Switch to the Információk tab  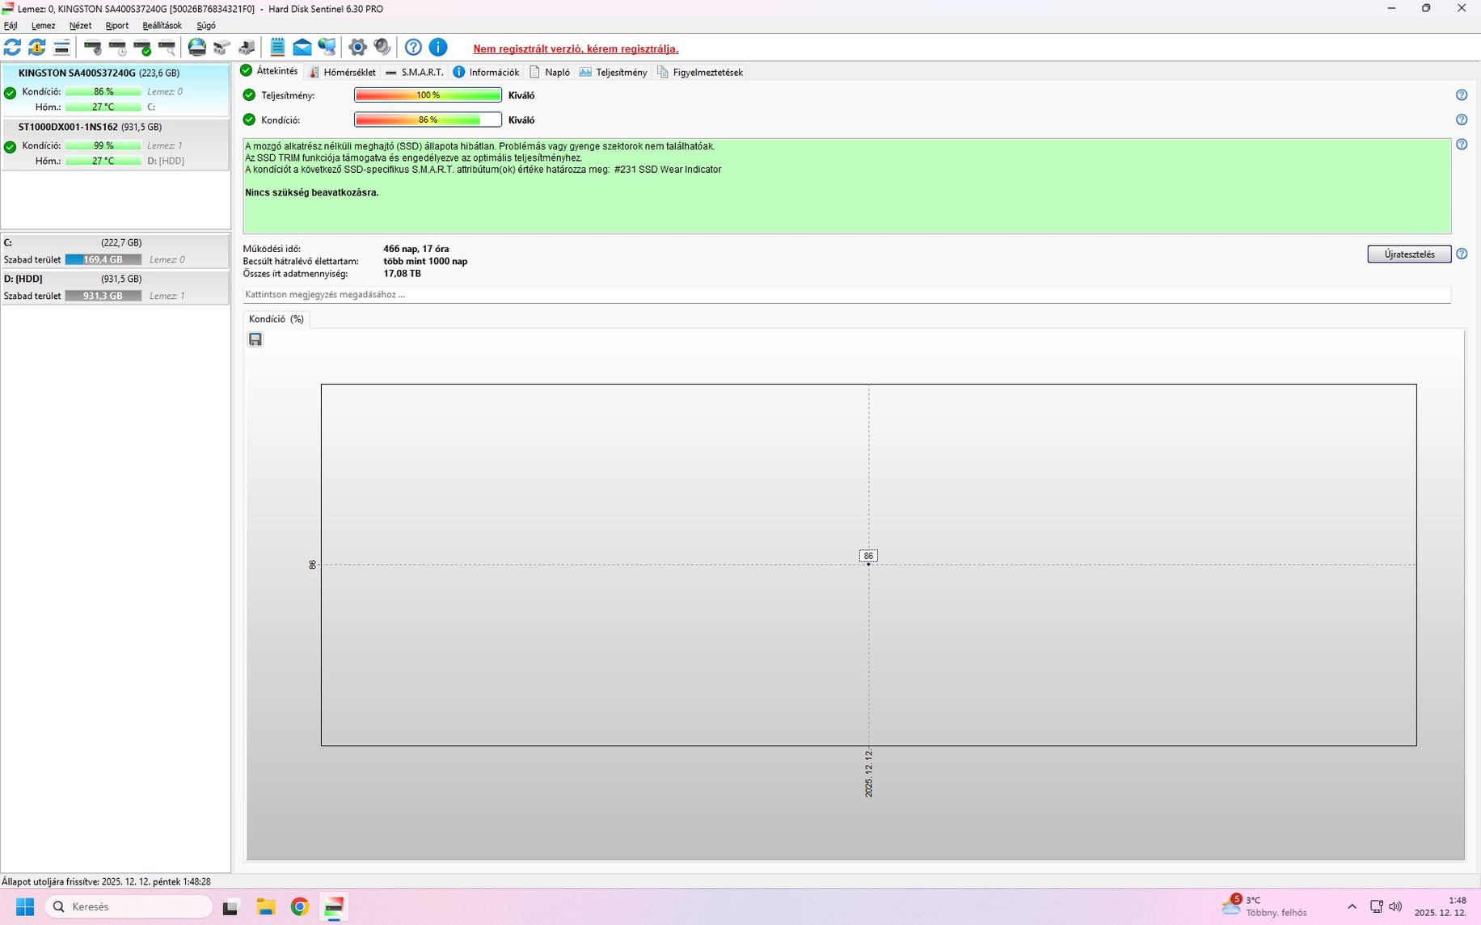pos(486,72)
